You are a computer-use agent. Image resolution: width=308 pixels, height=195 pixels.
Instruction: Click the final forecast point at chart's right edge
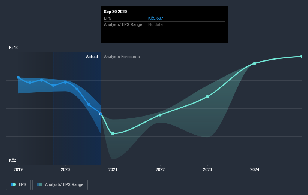(301, 56)
